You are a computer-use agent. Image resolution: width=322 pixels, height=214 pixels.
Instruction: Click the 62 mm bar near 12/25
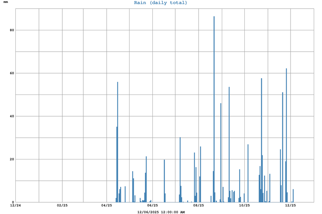tap(286, 136)
